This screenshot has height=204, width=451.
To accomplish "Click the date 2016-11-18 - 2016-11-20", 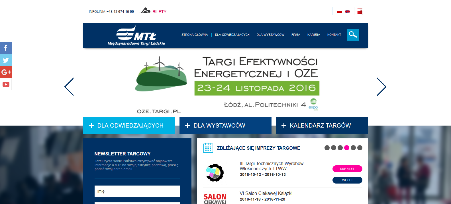I will 262,199.
